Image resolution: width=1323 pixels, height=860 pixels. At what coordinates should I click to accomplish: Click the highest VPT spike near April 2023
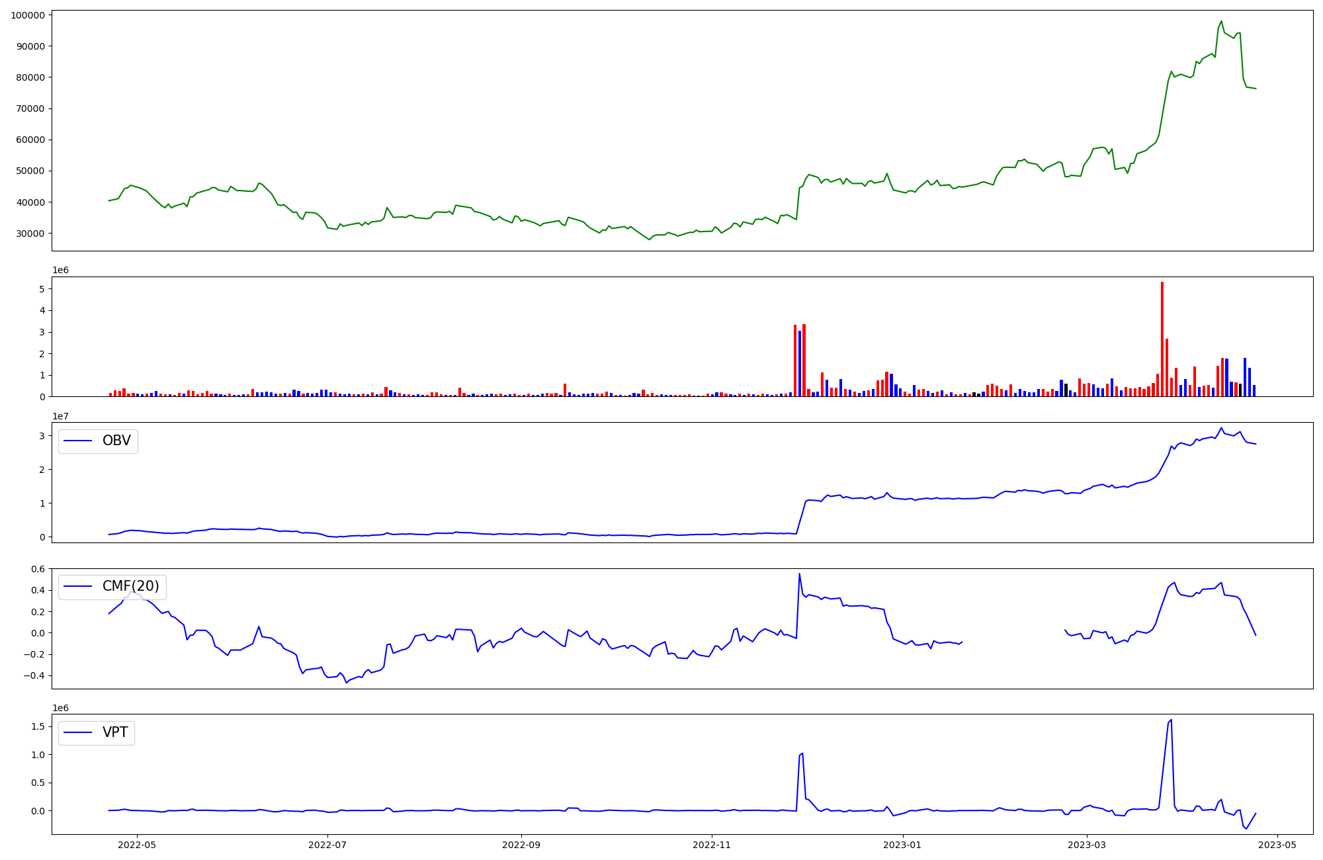point(1171,720)
